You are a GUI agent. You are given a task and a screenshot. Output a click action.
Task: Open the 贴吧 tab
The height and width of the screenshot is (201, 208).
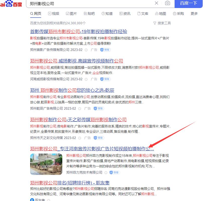pos(89,14)
